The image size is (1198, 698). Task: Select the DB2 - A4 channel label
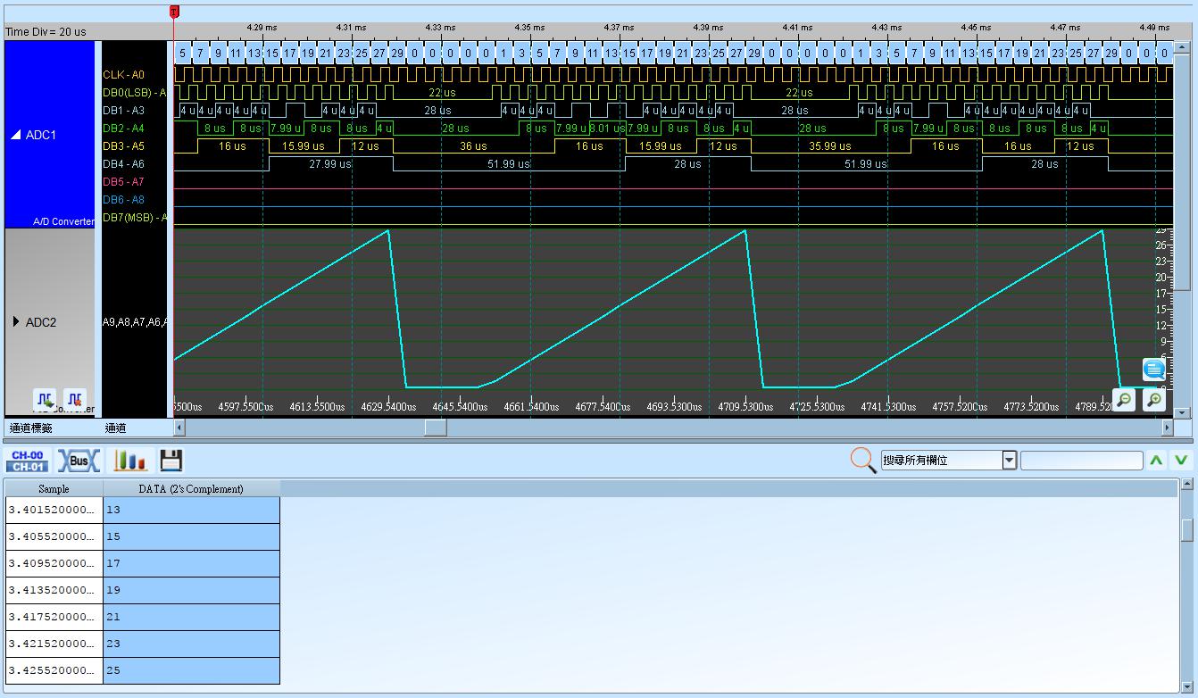click(x=123, y=129)
